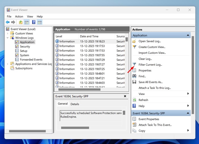Click the Find binoculars icon
The image size is (199, 144).
click(134, 76)
